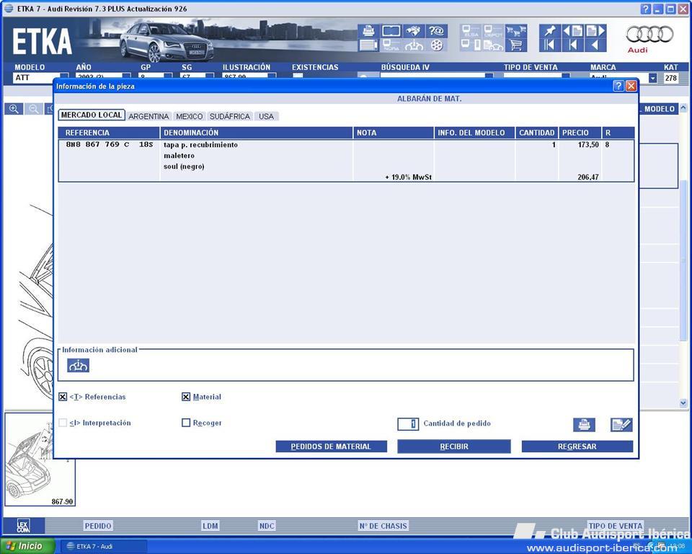
Task: Click the edit note pencil icon in the dialog
Action: (x=621, y=425)
